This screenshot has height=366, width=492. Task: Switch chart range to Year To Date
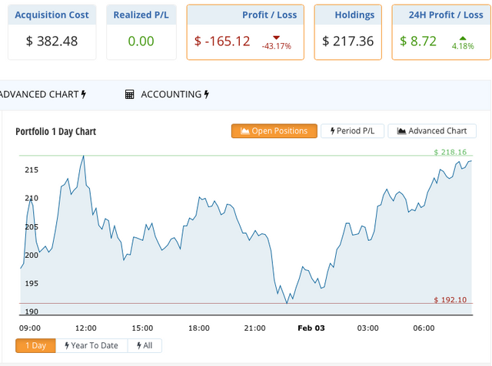click(91, 345)
